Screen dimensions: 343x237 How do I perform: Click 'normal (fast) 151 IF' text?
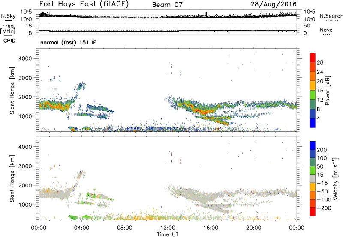[x=68, y=42]
